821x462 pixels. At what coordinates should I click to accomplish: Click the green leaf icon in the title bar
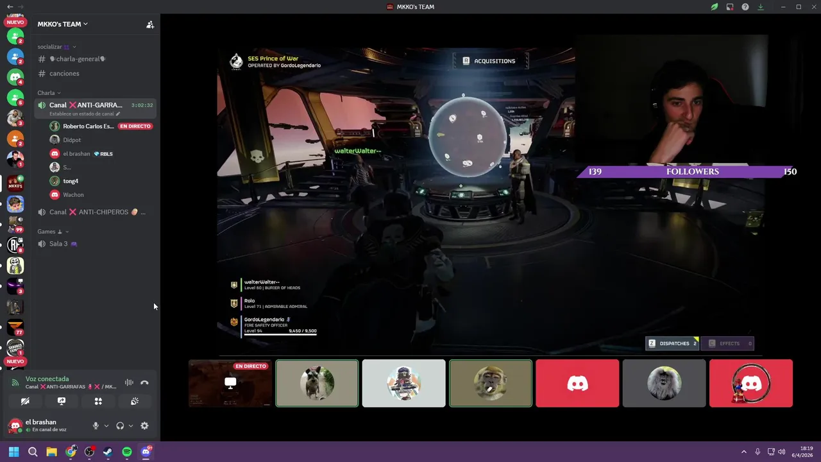(715, 7)
